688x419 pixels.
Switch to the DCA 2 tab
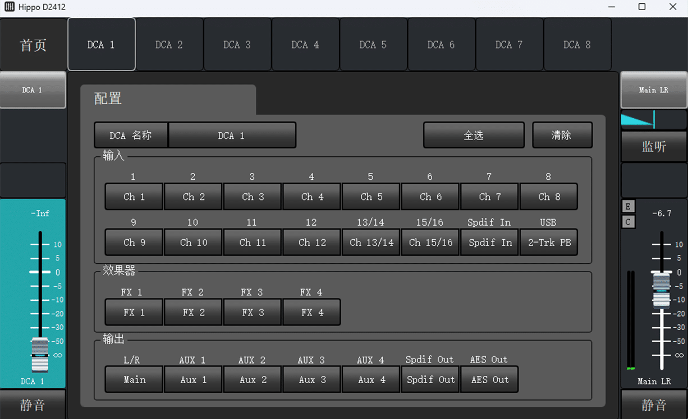click(x=169, y=45)
